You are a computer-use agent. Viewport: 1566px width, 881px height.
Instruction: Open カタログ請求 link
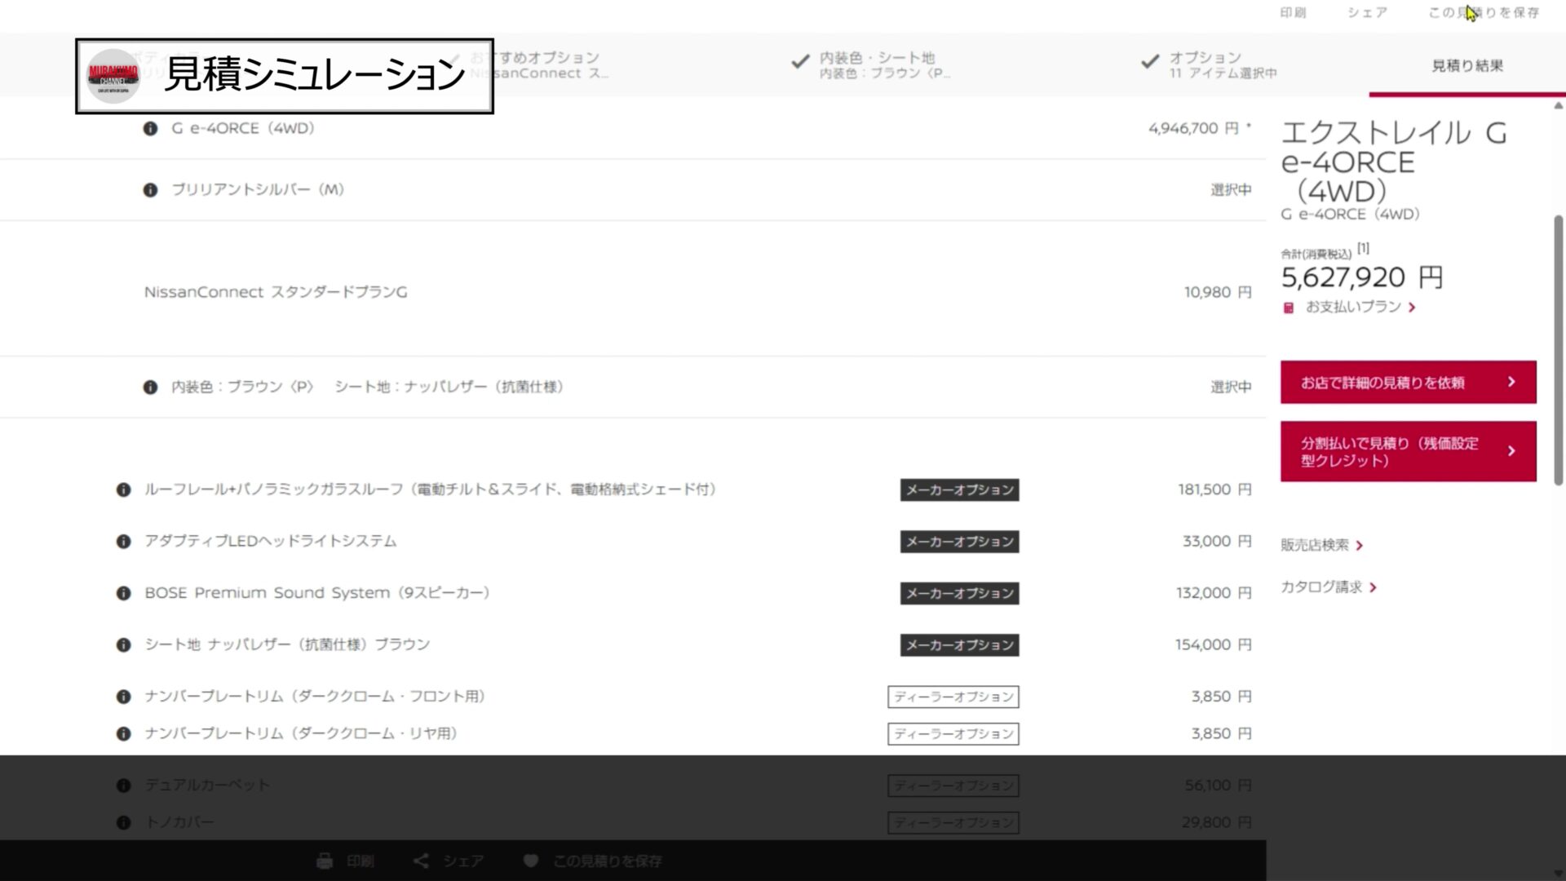1329,587
